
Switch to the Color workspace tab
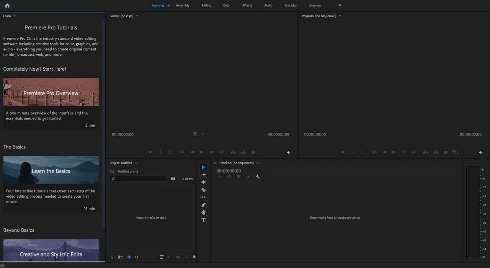[227, 5]
